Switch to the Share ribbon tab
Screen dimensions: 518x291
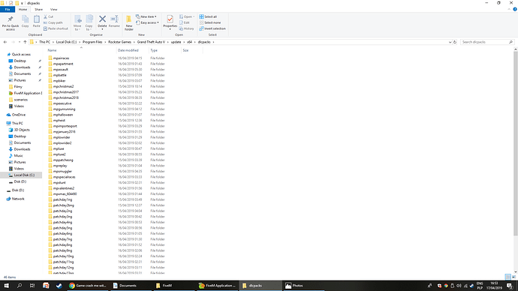(x=38, y=9)
